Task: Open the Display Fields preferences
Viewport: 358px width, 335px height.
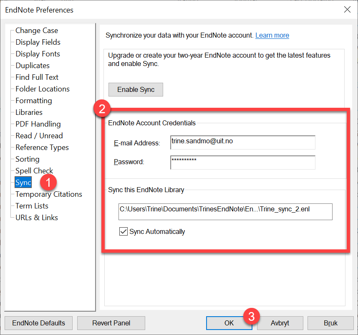Action: pos(38,42)
